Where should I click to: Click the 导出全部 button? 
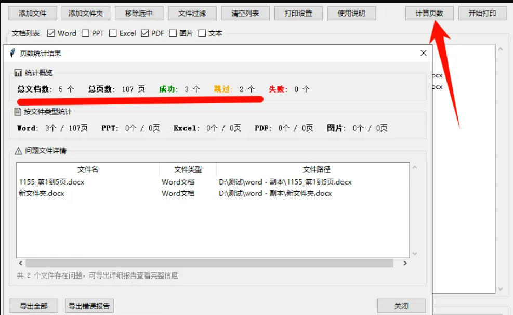(x=34, y=306)
